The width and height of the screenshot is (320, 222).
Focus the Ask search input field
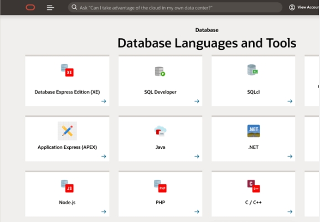(175, 8)
